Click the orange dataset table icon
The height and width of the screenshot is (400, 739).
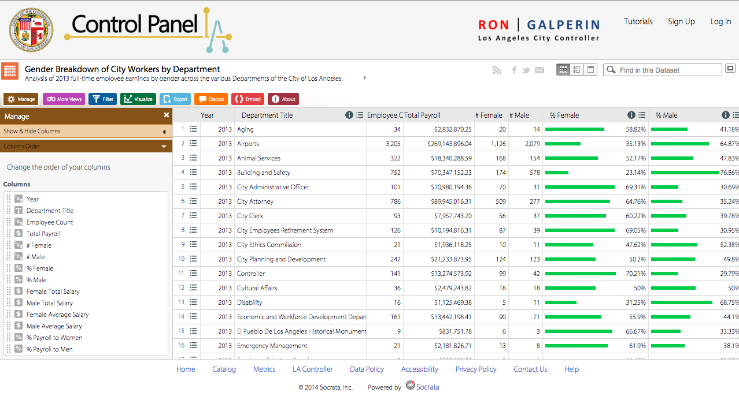coord(10,70)
